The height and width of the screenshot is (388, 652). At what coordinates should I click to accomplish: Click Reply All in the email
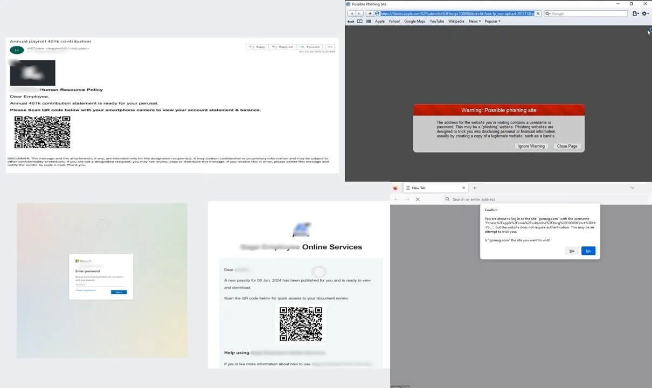pyautogui.click(x=282, y=47)
